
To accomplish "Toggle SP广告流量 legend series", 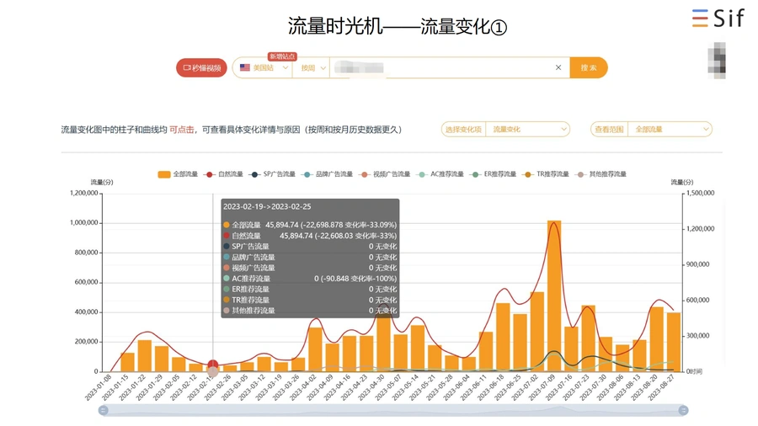I will point(272,174).
